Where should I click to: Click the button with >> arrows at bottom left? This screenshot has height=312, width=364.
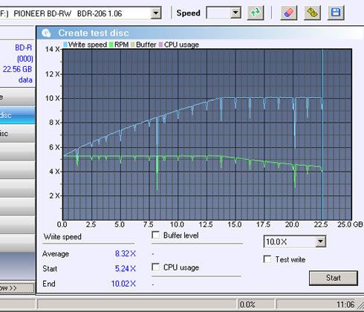coord(17,288)
